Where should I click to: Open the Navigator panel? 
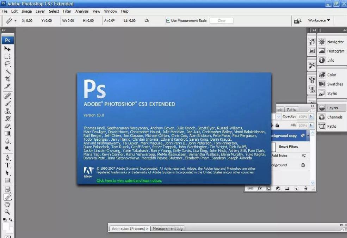(x=331, y=42)
